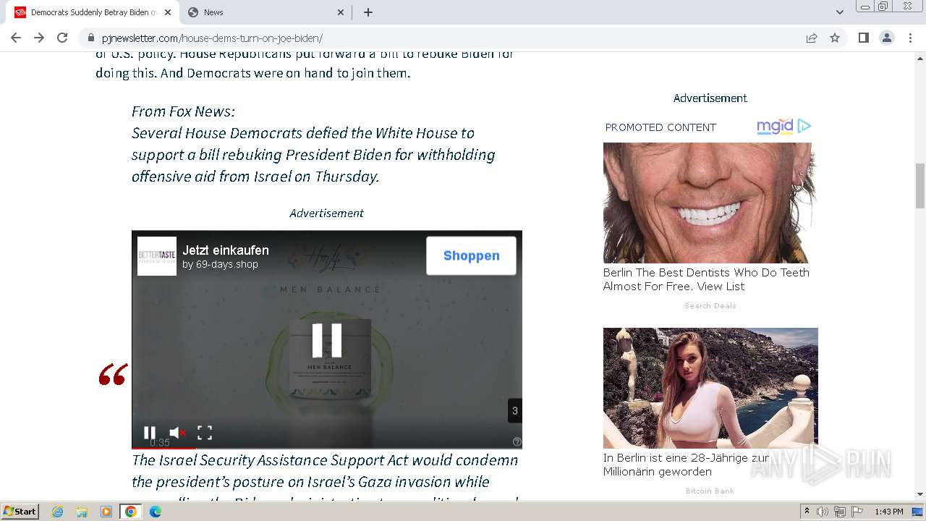Unmute the video ad audio
The image size is (926, 521).
177,433
